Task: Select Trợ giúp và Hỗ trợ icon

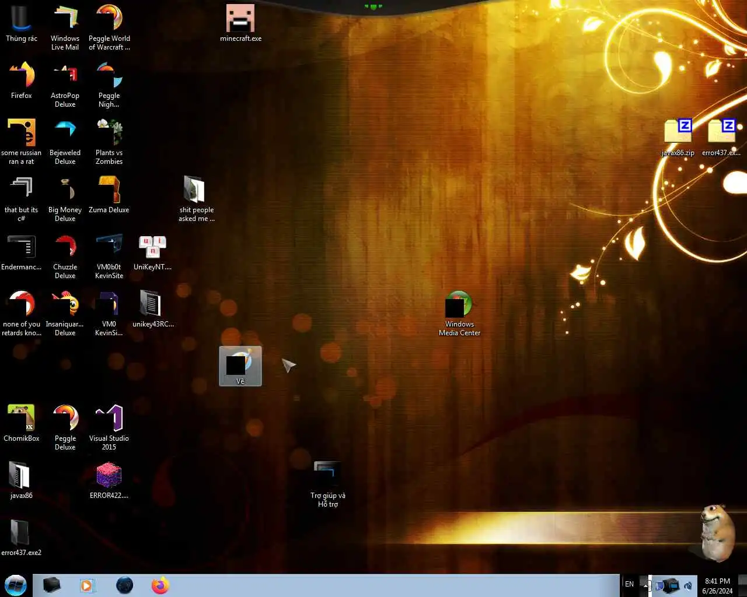Action: point(328,484)
